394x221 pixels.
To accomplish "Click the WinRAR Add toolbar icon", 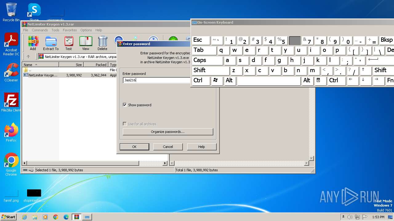I will (33, 43).
